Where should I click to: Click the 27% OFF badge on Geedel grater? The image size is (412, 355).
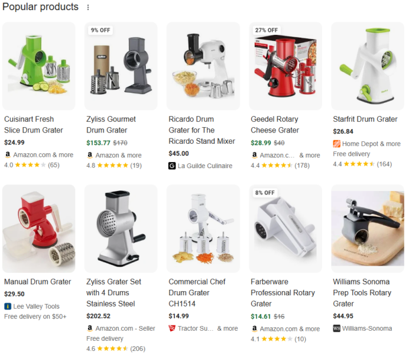[267, 30]
